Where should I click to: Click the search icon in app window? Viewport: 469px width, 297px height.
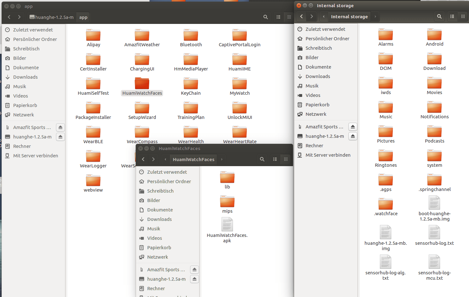266,17
